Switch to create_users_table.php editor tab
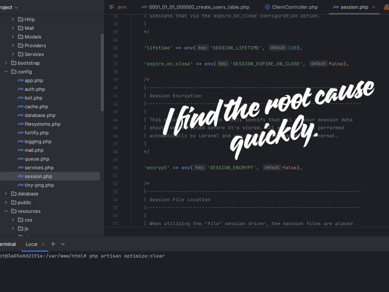Image resolution: width=389 pixels, height=292 pixels. coord(195,7)
